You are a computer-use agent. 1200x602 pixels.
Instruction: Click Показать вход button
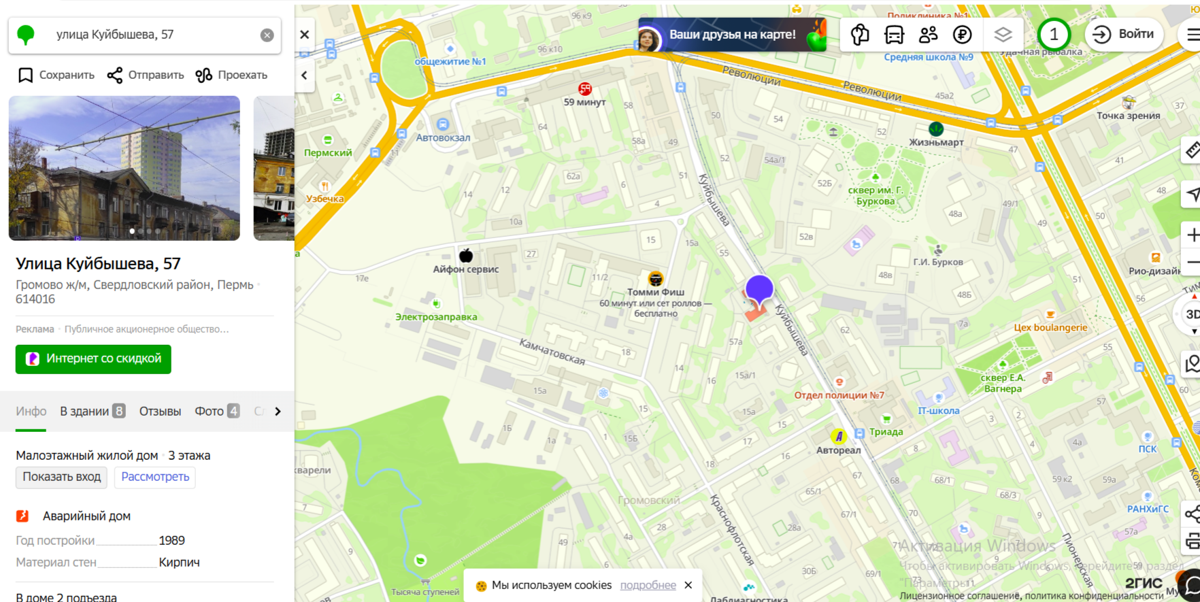pyautogui.click(x=61, y=477)
